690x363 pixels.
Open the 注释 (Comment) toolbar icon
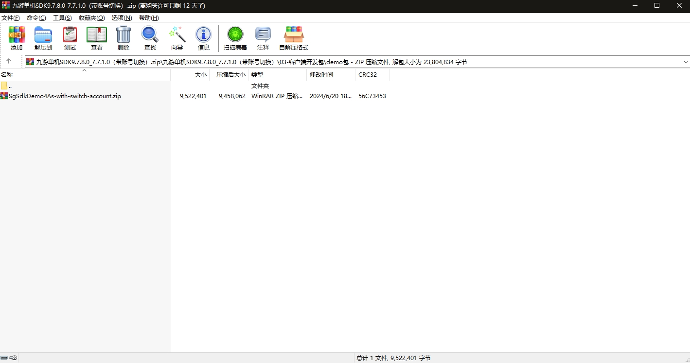point(263,38)
